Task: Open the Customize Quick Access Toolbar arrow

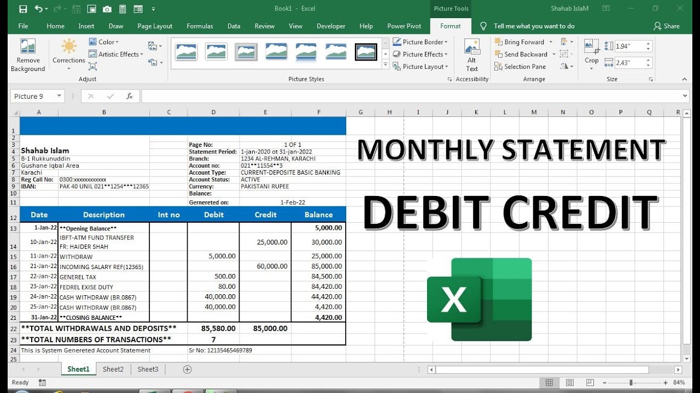Action: [153, 9]
